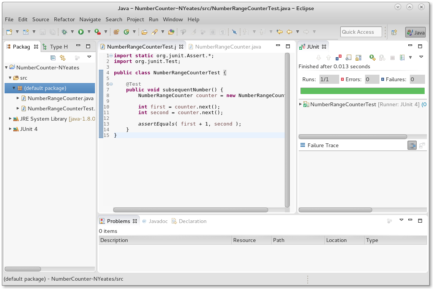Expand the JRE System Library node
Image resolution: width=433 pixels, height=289 pixels.
[11, 119]
